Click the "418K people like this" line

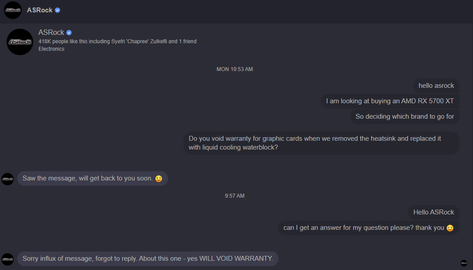[117, 41]
